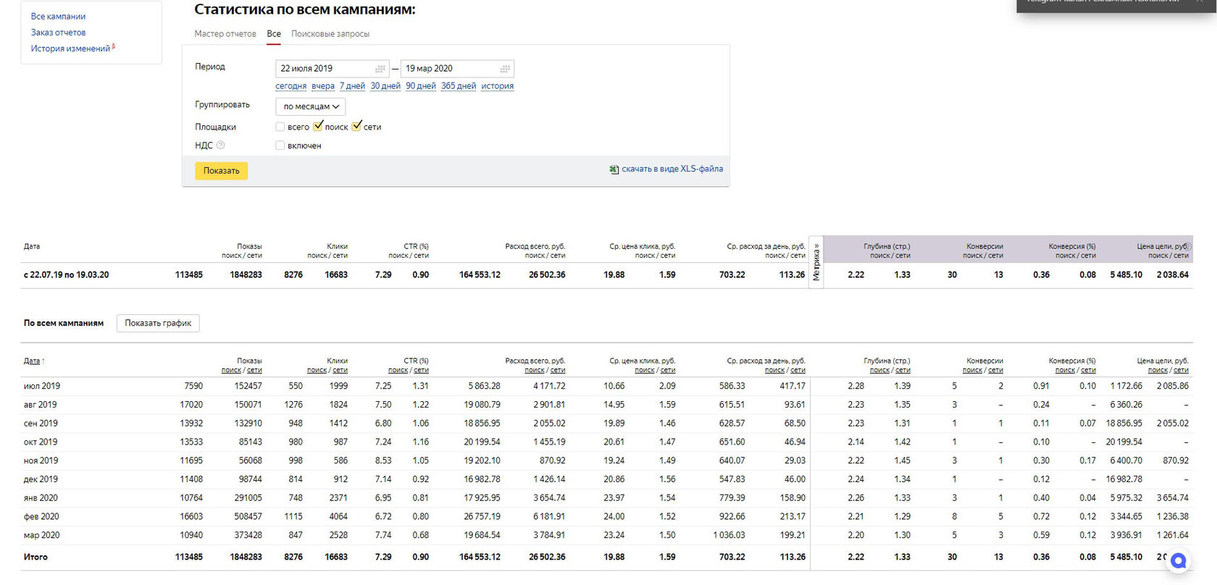The height and width of the screenshot is (585, 1217).
Task: Open calendar icon in start date field
Action: (380, 69)
